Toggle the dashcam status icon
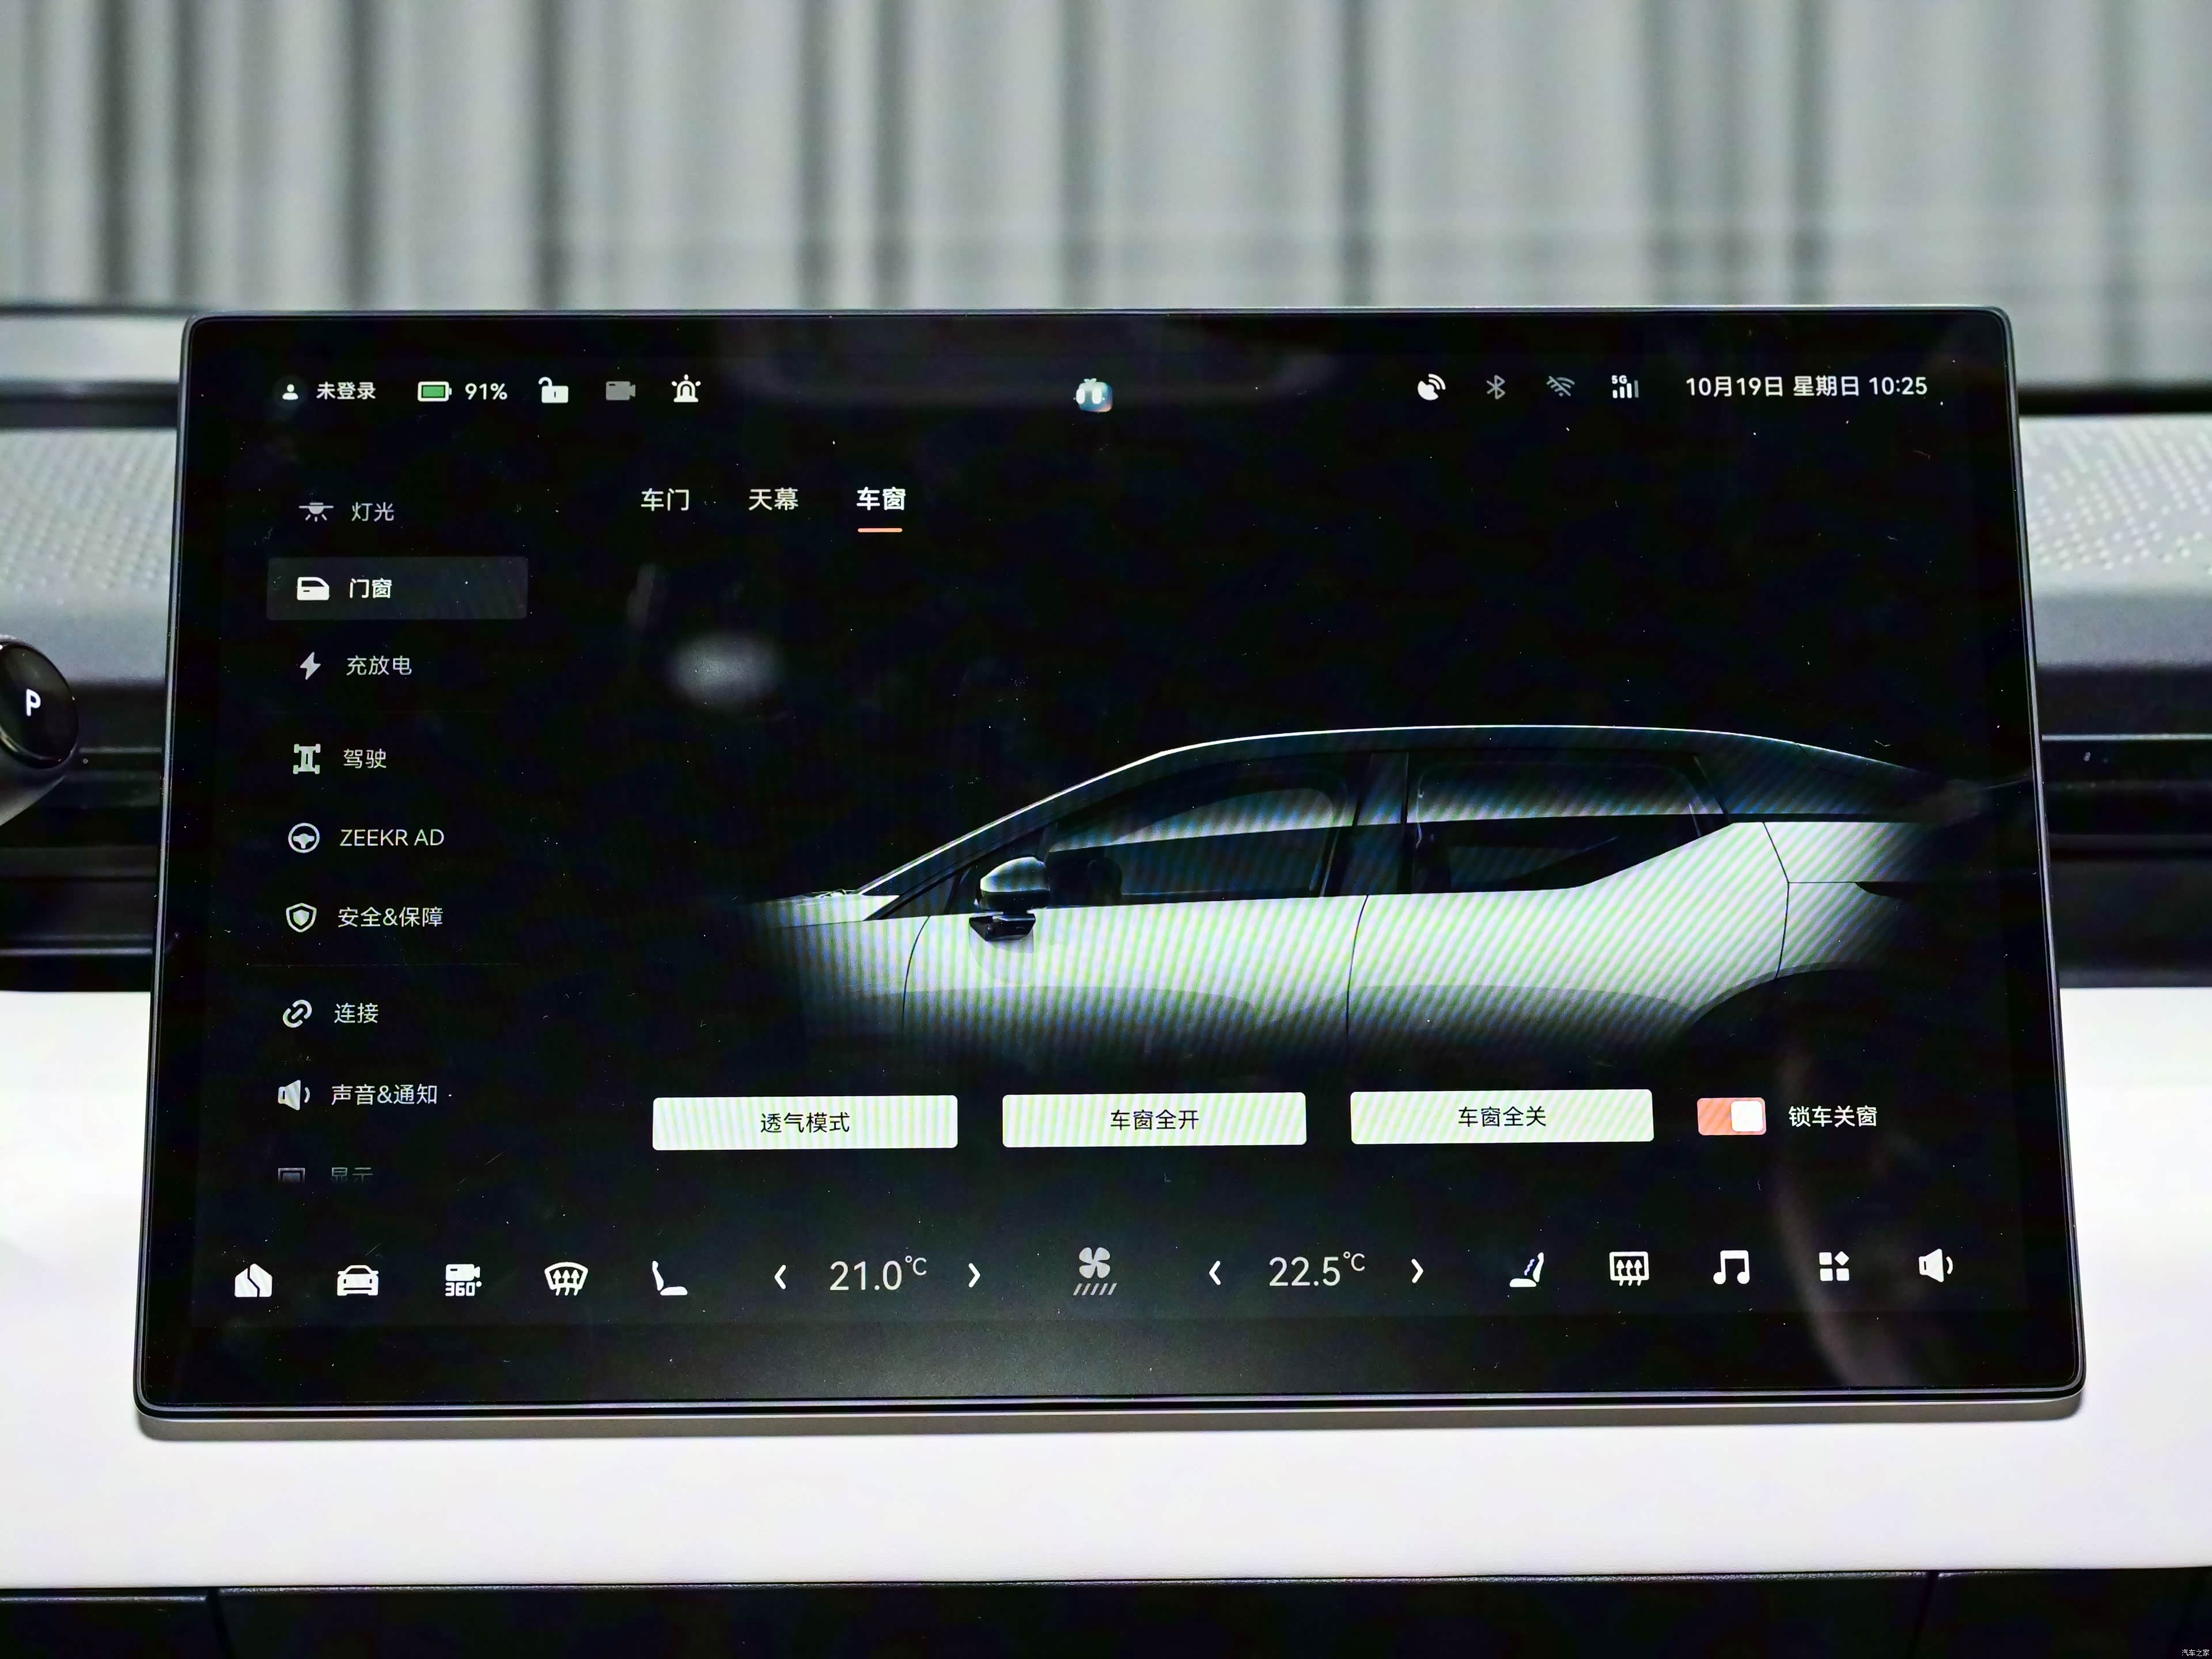 (620, 390)
